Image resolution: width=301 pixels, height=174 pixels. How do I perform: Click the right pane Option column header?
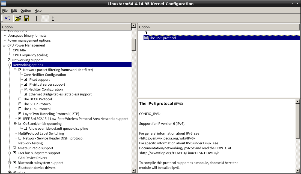click(218, 27)
